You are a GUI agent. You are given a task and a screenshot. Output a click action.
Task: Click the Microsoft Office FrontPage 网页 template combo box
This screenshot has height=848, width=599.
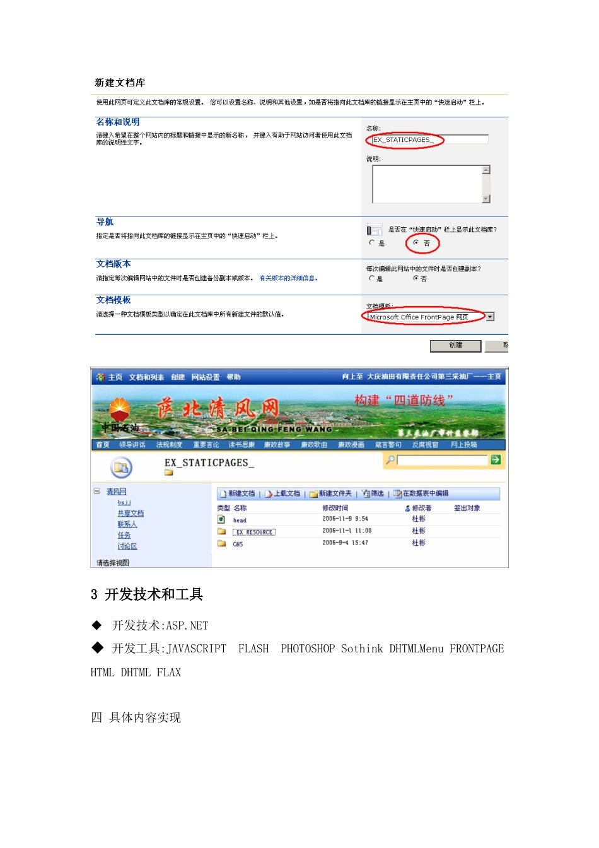click(431, 317)
